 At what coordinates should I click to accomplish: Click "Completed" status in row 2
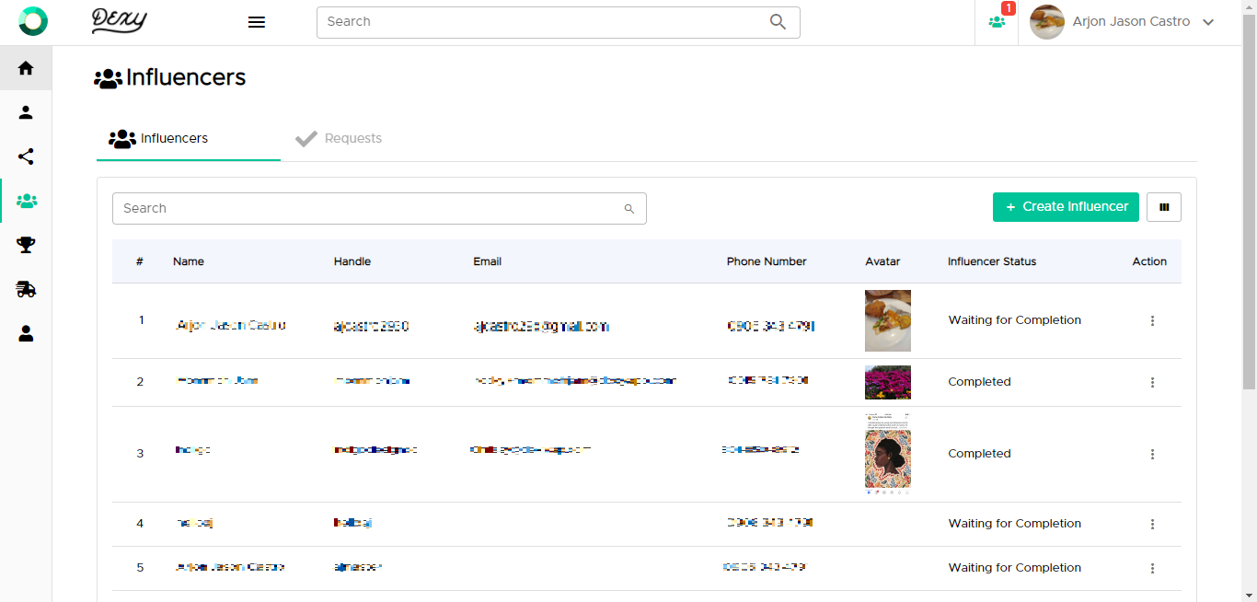[x=980, y=382]
